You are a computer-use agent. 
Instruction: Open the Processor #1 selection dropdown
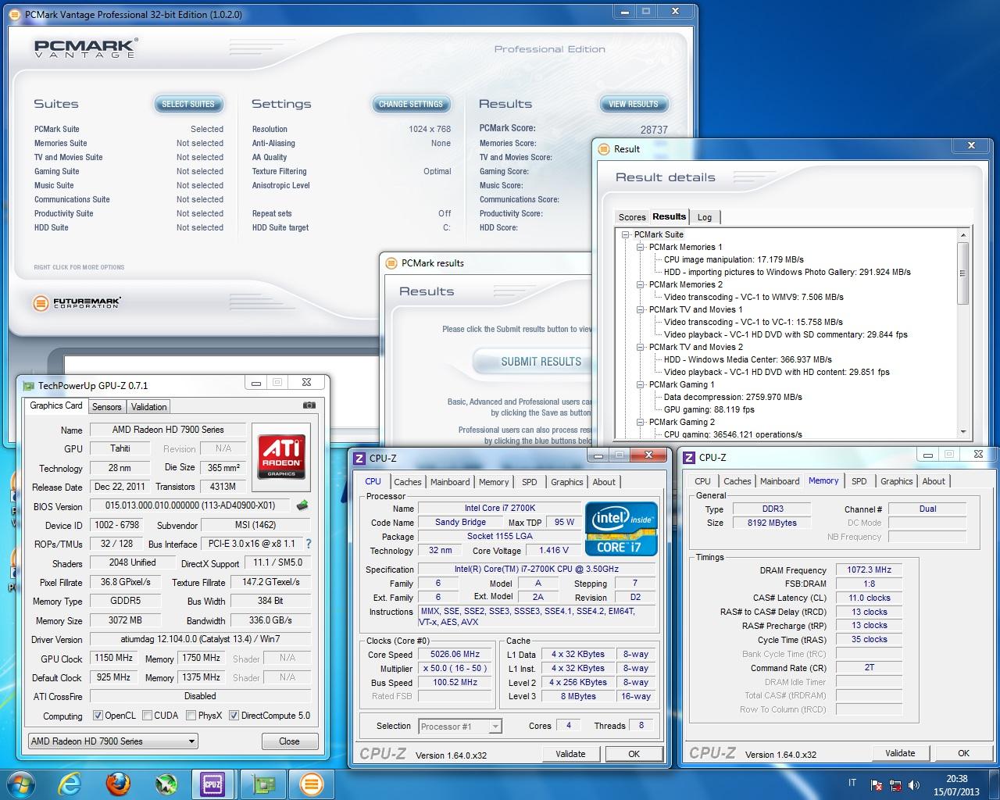pyautogui.click(x=460, y=727)
